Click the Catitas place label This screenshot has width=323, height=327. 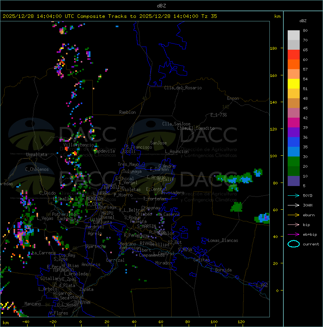(201, 260)
